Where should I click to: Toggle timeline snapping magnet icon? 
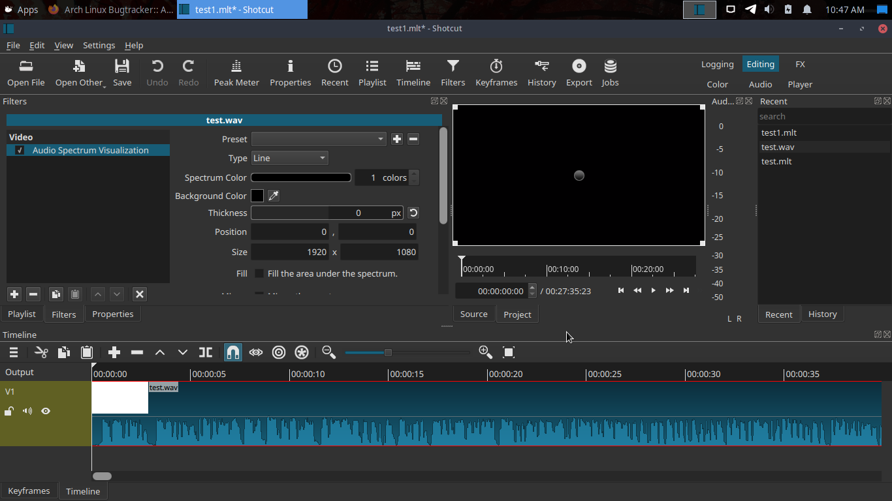233,352
